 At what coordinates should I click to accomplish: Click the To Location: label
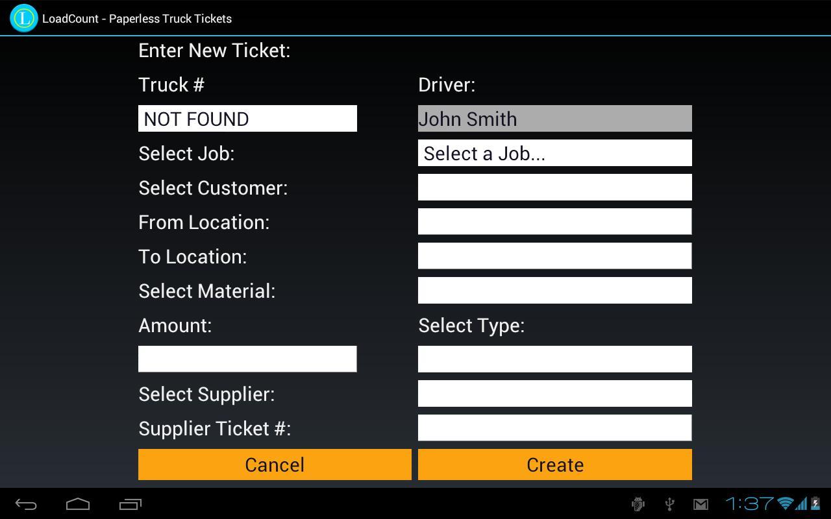(193, 257)
